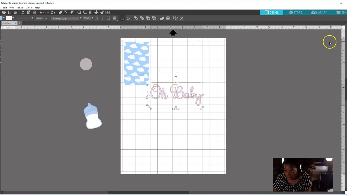
Task: Expand the Amastery Script font dropdown
Action: point(81,18)
